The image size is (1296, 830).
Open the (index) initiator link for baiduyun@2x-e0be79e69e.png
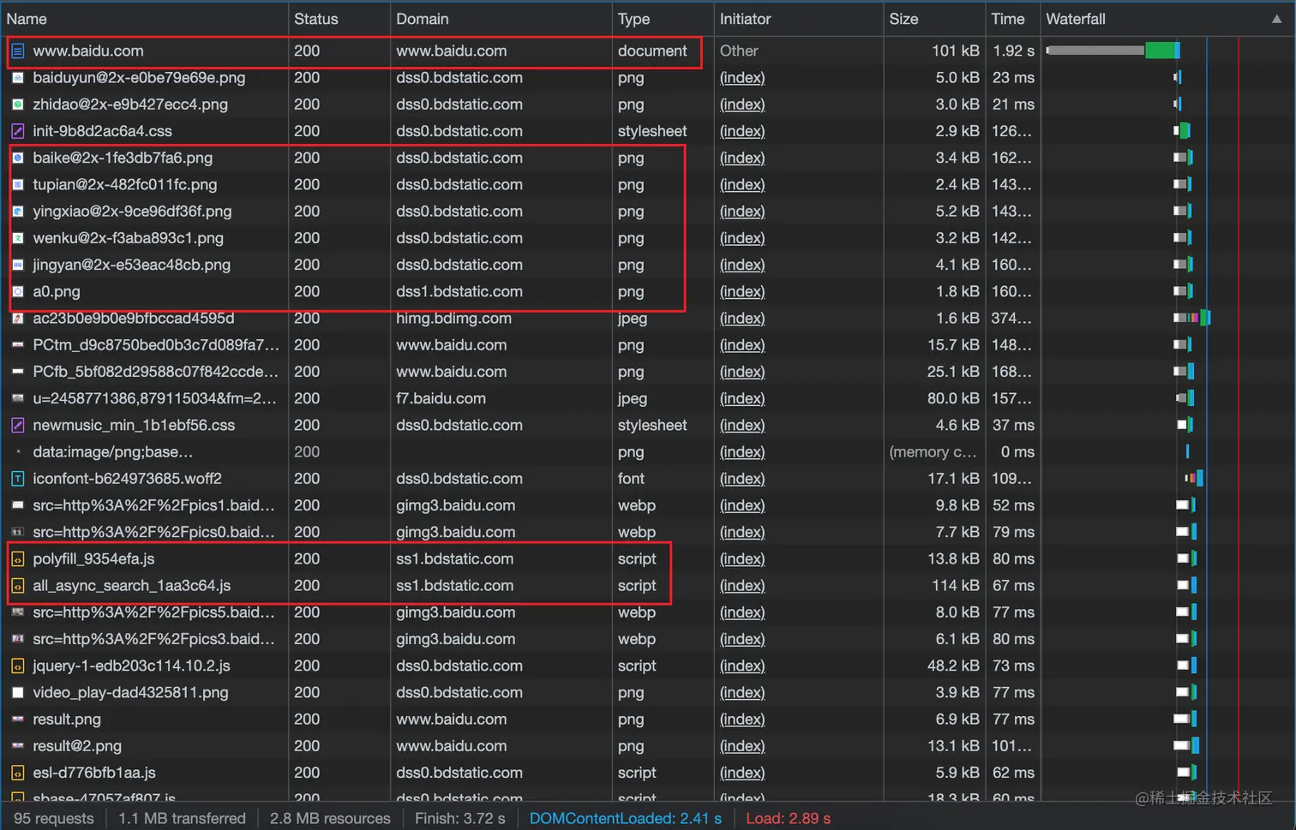pyautogui.click(x=742, y=78)
